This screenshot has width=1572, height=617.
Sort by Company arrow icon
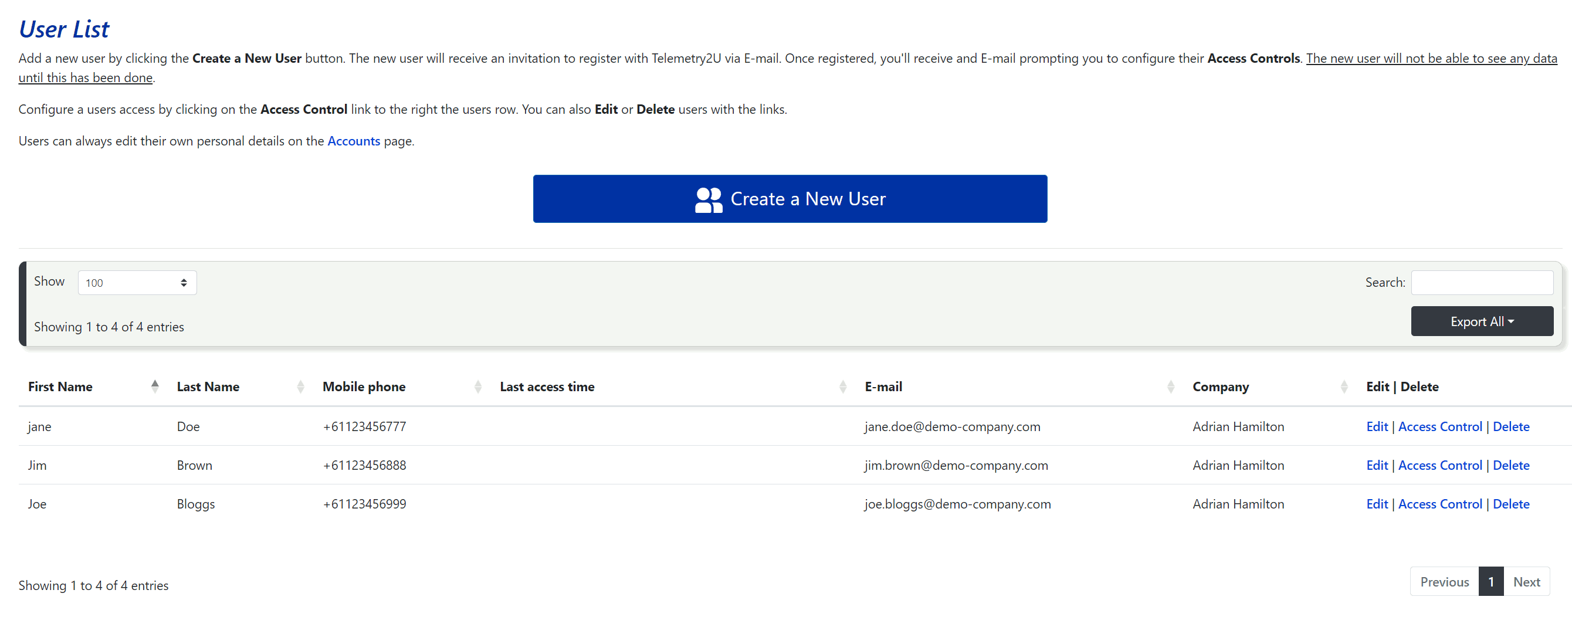pyautogui.click(x=1344, y=387)
